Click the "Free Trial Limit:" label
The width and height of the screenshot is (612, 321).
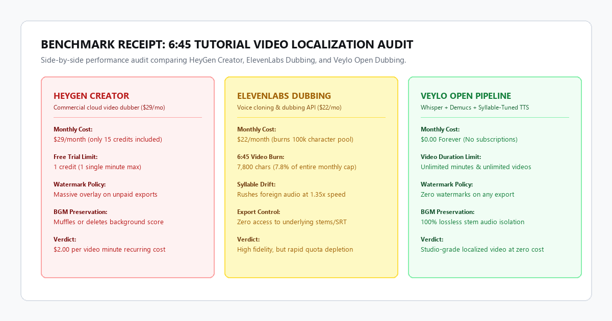75,157
